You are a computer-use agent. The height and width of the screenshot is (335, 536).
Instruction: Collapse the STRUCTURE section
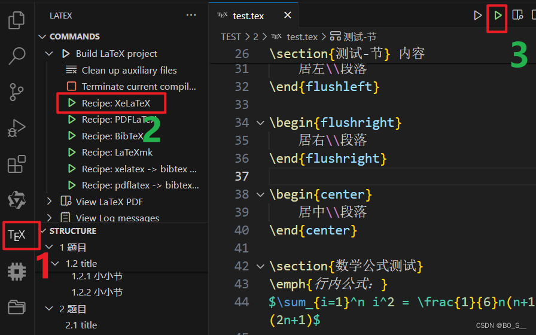coord(42,231)
